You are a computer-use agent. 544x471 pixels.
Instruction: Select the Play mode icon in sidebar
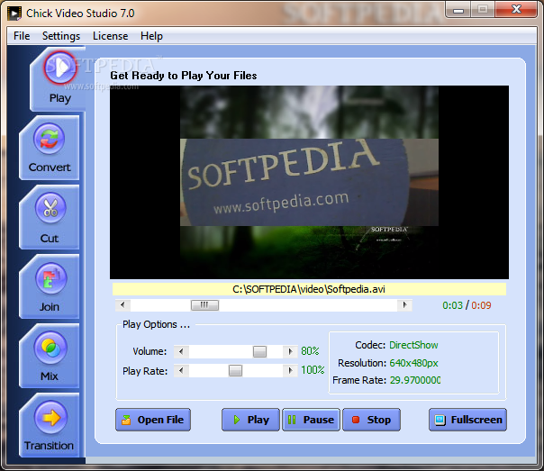click(x=59, y=68)
